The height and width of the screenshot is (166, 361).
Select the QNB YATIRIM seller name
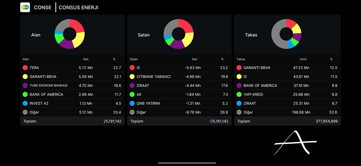[148, 103]
